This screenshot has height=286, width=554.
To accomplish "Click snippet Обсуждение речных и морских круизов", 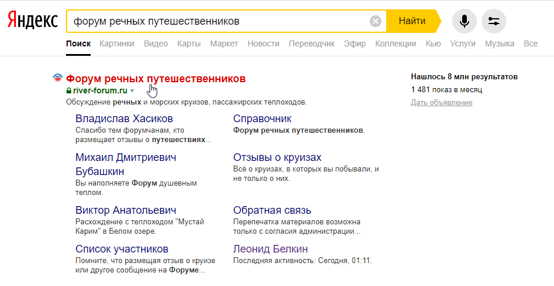I will pos(187,102).
